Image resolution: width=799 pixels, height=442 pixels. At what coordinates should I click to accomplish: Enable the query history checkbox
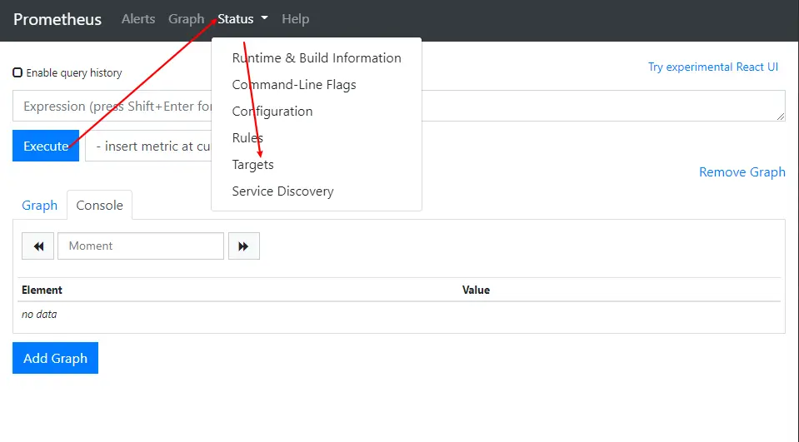click(17, 72)
